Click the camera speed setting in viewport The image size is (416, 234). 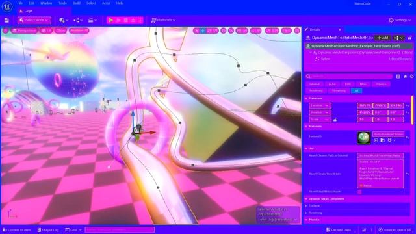click(287, 31)
